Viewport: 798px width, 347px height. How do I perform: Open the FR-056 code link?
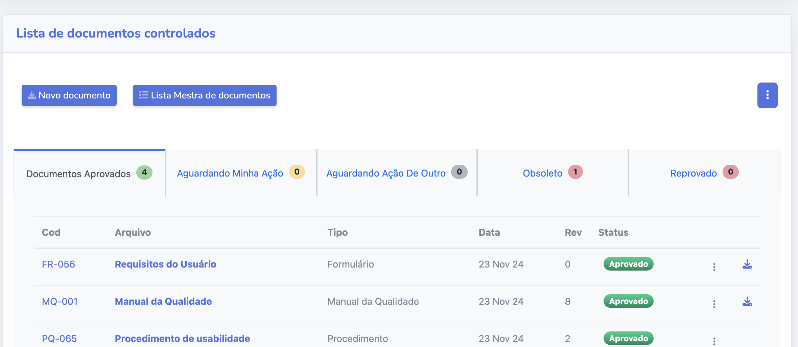click(x=58, y=264)
